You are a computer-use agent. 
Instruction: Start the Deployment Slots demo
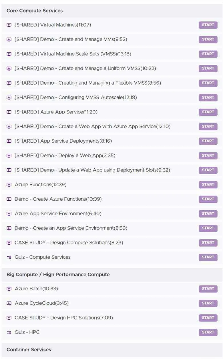point(208,170)
